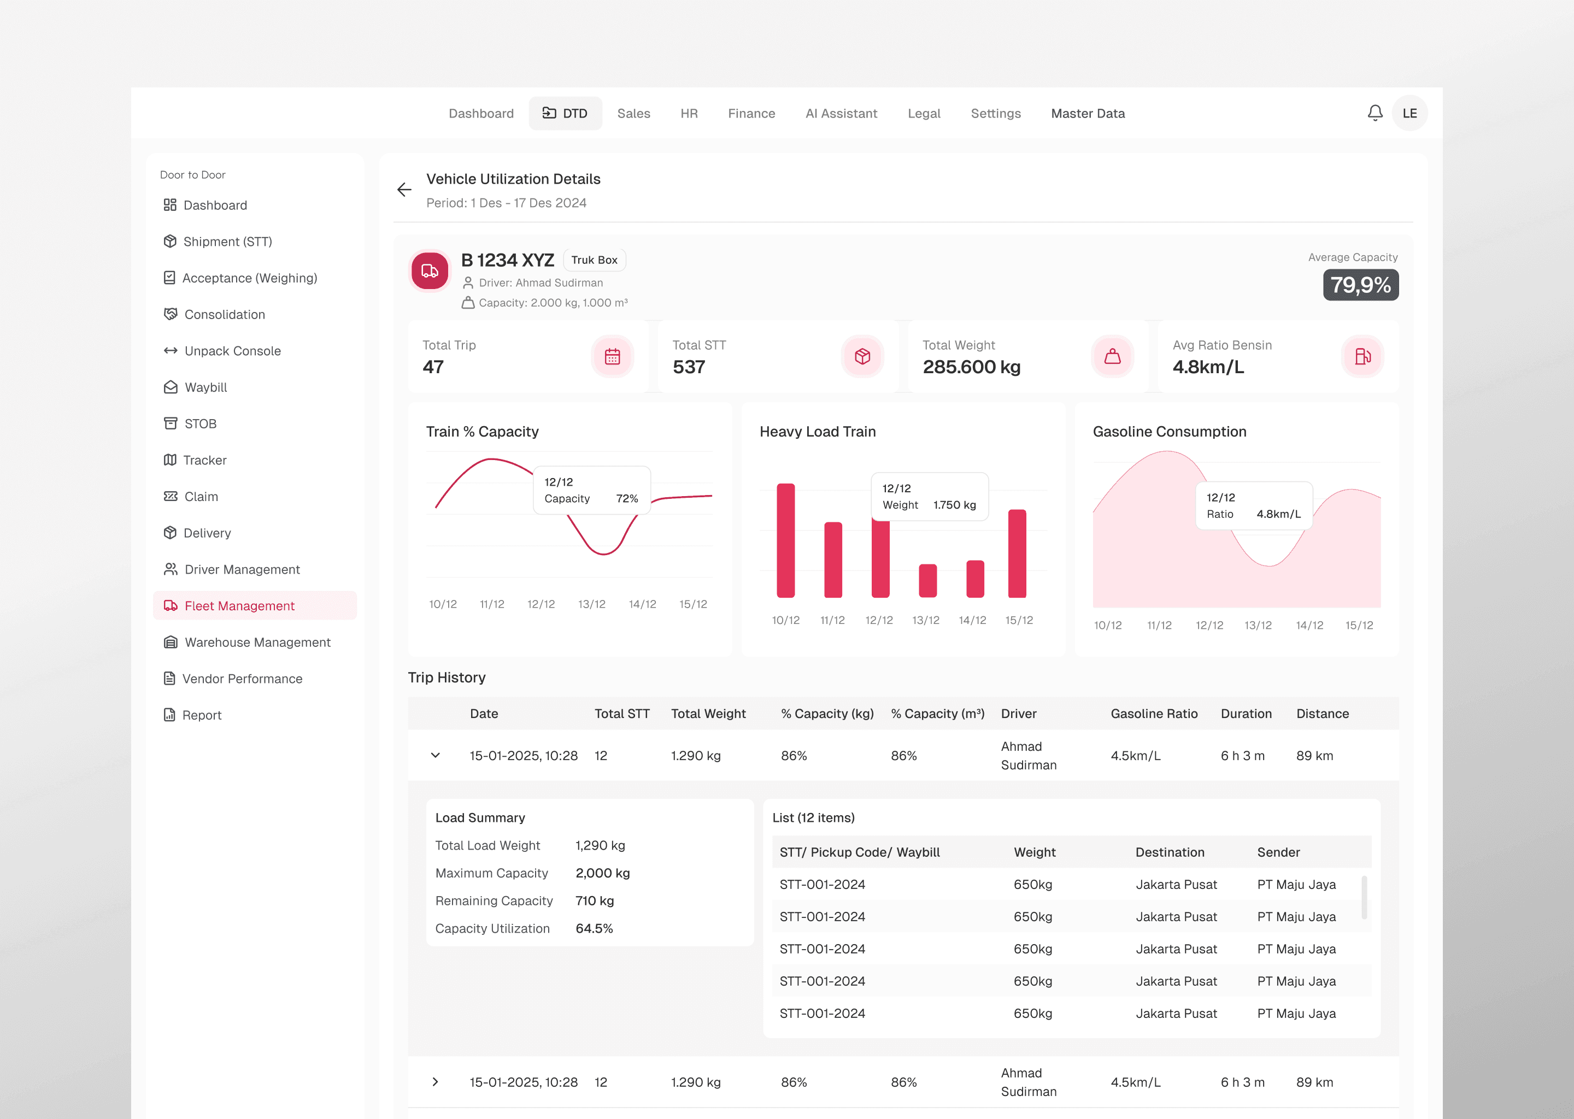Click the 79,9% average capacity badge
This screenshot has height=1119, width=1574.
[1360, 285]
